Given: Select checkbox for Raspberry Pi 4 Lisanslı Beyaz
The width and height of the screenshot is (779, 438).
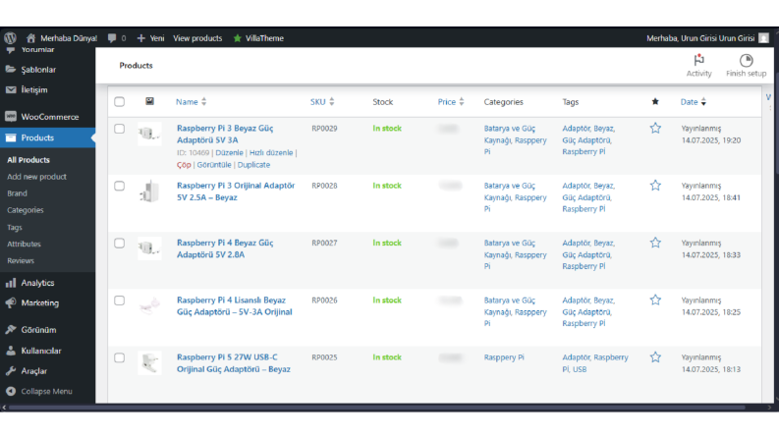Looking at the screenshot, I should 119,301.
